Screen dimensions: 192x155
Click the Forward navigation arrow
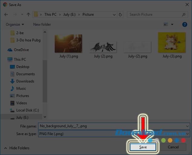[15, 15]
